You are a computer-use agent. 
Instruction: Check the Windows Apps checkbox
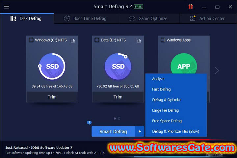(x=163, y=40)
